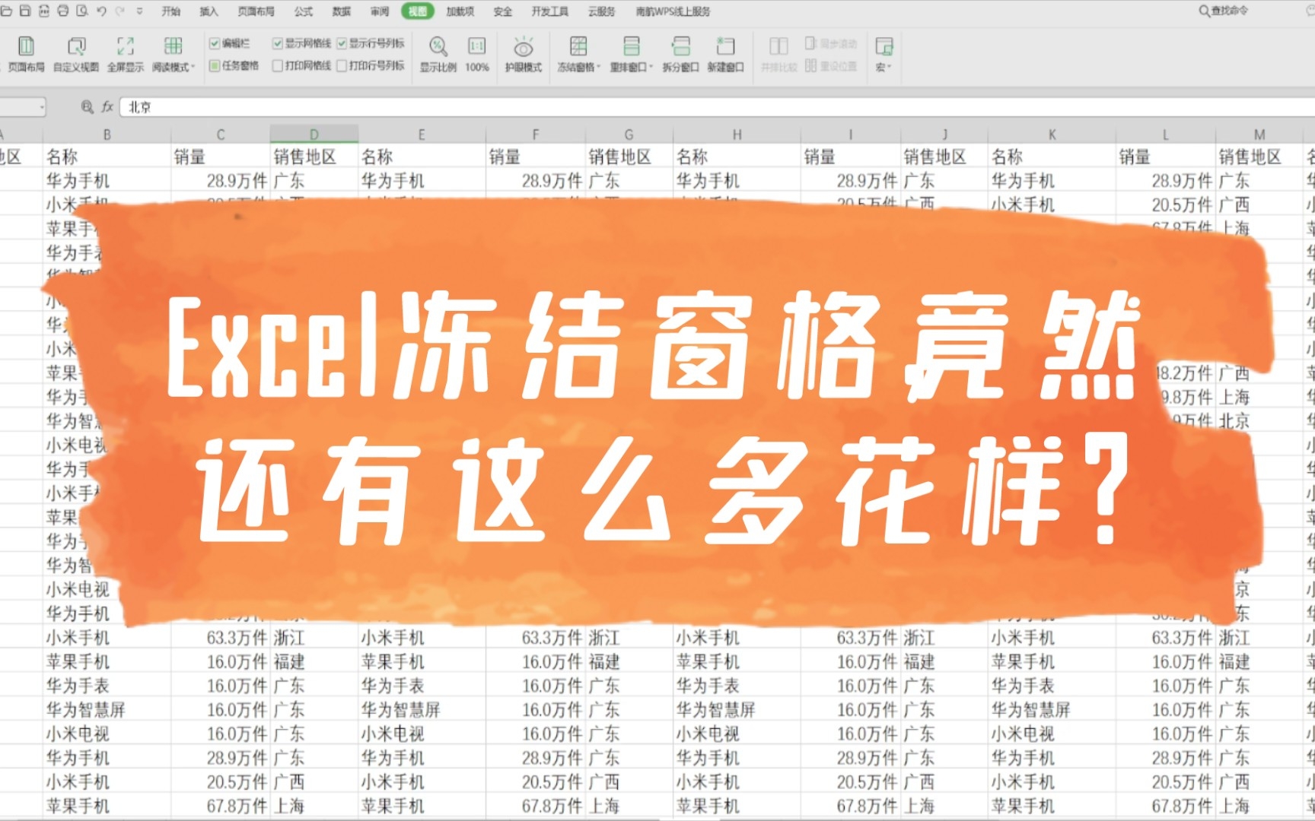Toggle 任务窗格 task pane checkbox

coord(214,65)
